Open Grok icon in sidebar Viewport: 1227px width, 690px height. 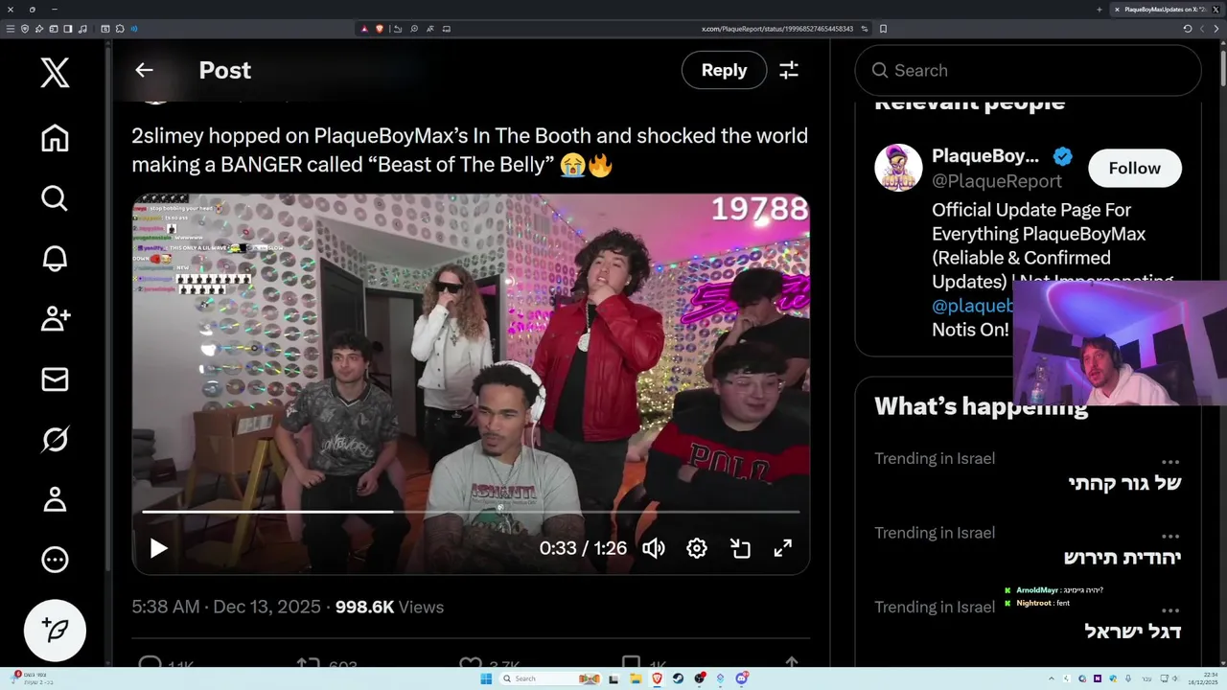[55, 440]
